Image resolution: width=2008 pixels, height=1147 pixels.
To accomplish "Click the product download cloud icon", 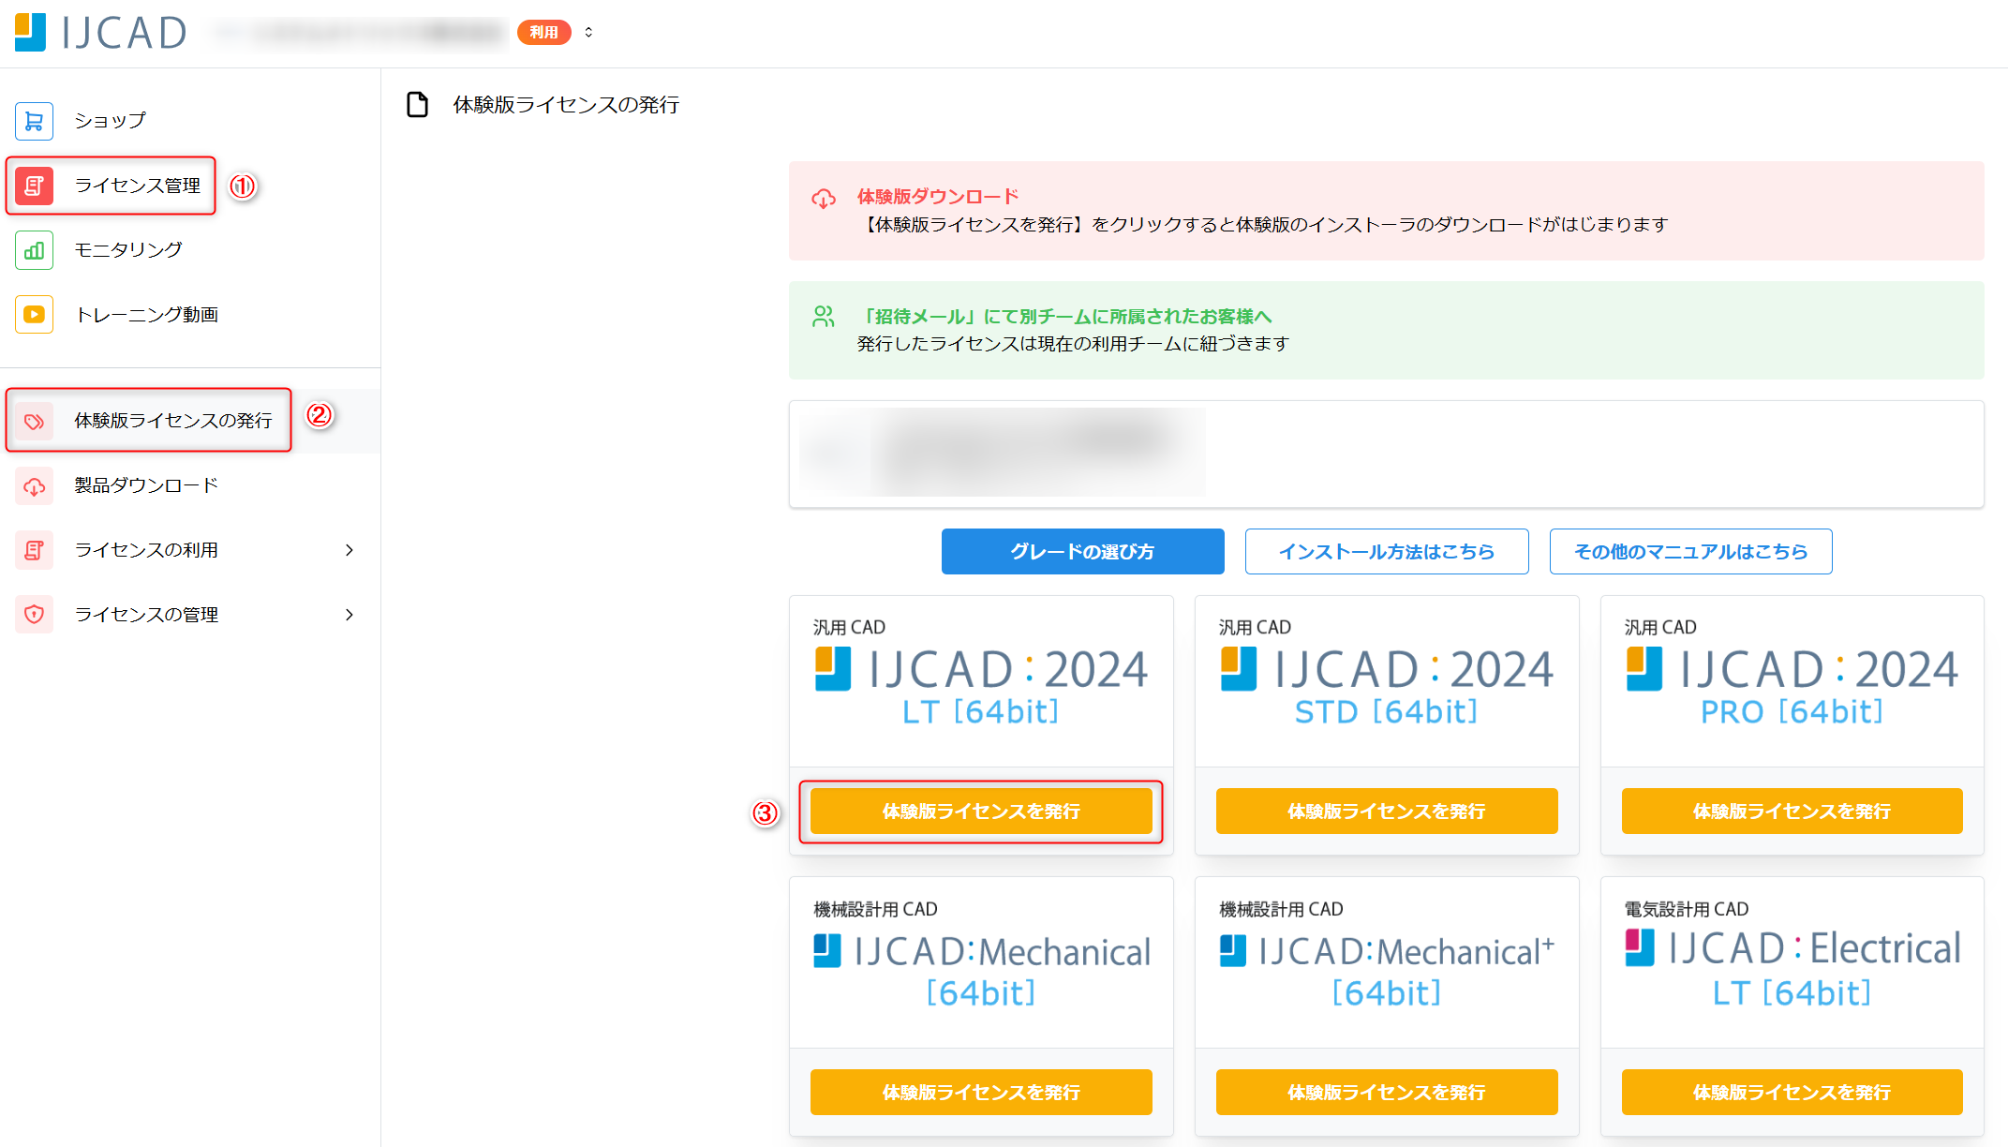I will click(34, 485).
